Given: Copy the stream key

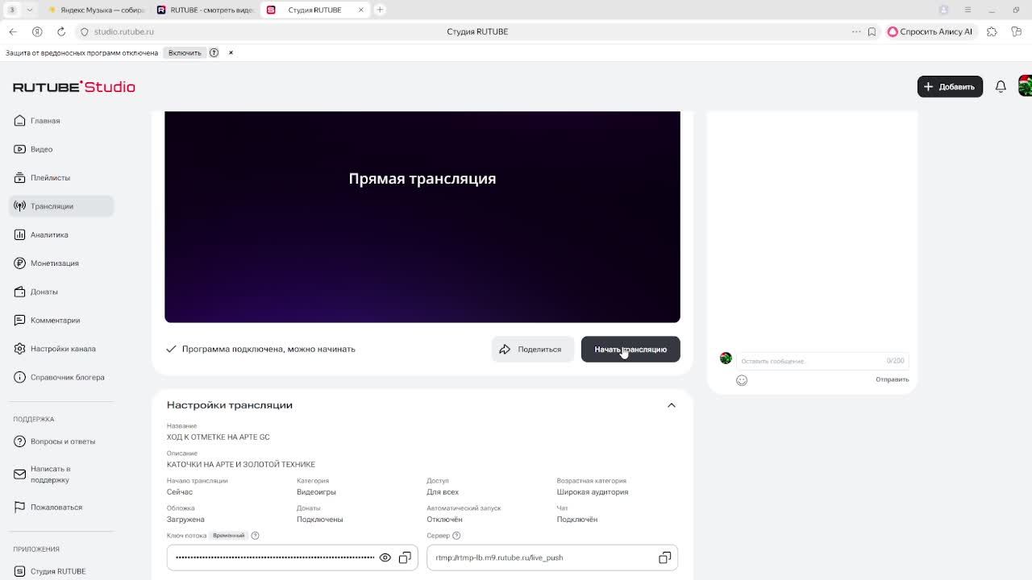Looking at the screenshot, I should coord(405,557).
